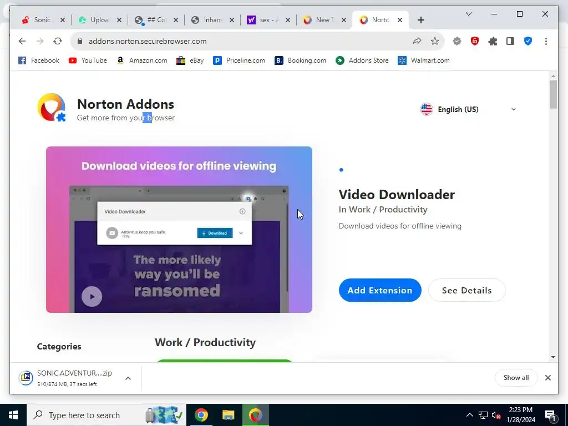The height and width of the screenshot is (426, 568).
Task: Open the English (US) language dropdown
Action: pos(468,109)
